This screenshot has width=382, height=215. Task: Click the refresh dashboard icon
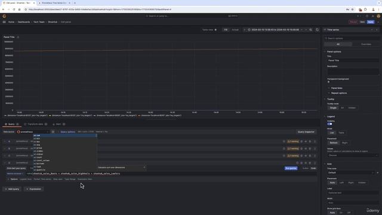(x=317, y=30)
